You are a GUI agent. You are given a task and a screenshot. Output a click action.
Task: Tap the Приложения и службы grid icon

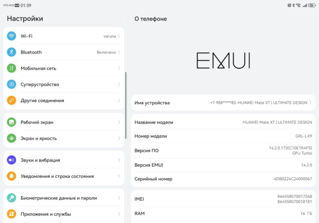(11, 214)
